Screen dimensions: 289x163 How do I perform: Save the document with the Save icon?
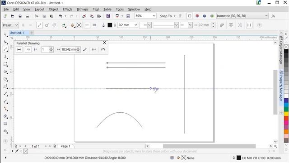[x=20, y=16]
